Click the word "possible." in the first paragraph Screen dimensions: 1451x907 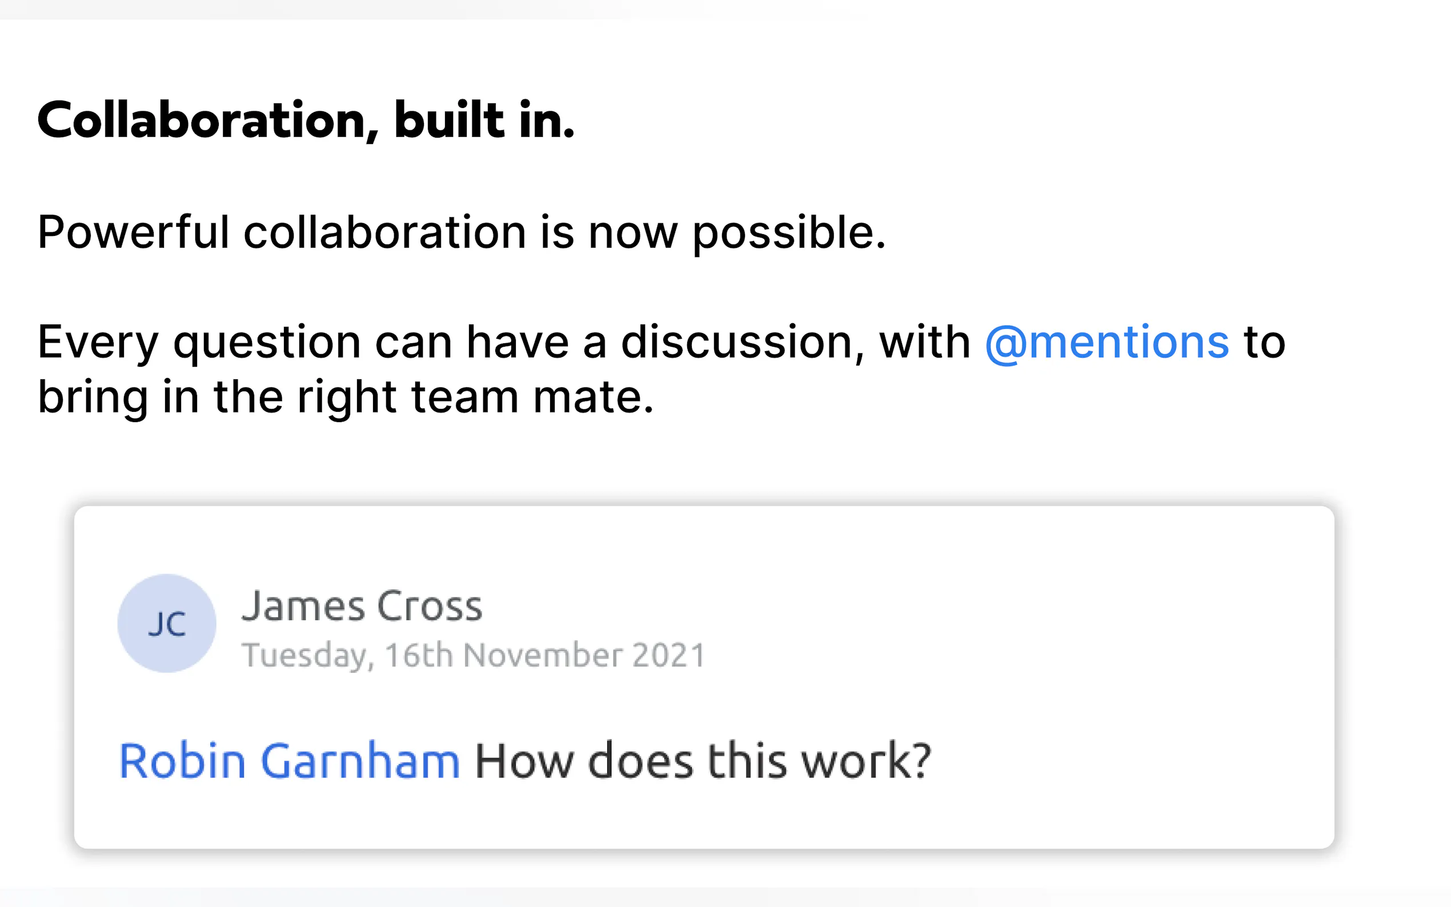(x=789, y=232)
